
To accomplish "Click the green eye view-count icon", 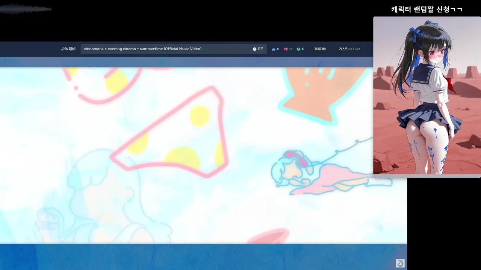I will tap(298, 49).
